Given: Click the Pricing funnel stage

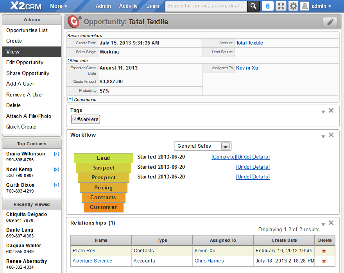Looking at the screenshot, I should coord(104,188).
